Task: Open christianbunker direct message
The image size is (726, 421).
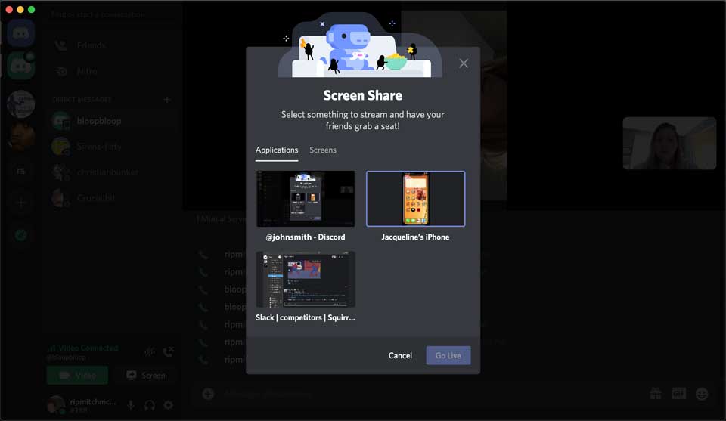Action: [111, 172]
